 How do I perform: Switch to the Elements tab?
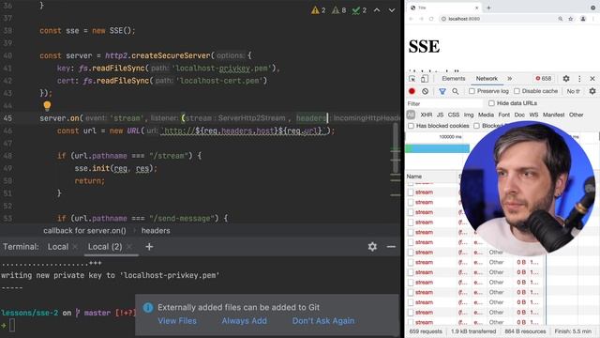coord(454,79)
